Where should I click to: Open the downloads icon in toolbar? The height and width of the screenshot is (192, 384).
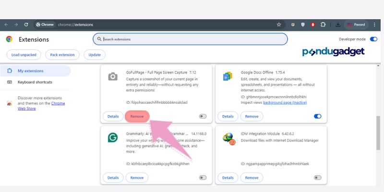(x=338, y=24)
